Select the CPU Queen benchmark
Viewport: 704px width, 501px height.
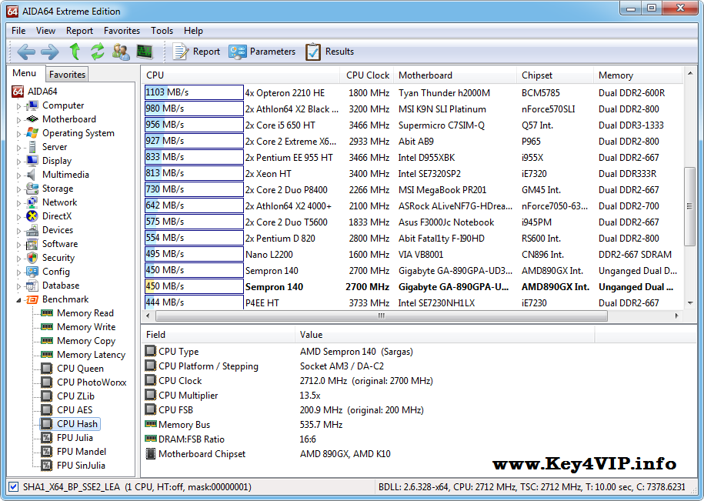pyautogui.click(x=80, y=369)
